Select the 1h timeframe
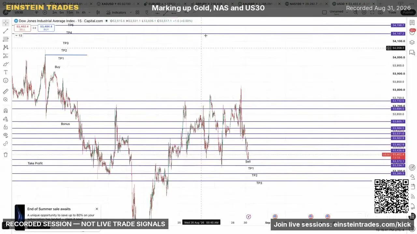417x234 pixels. coord(78,12)
